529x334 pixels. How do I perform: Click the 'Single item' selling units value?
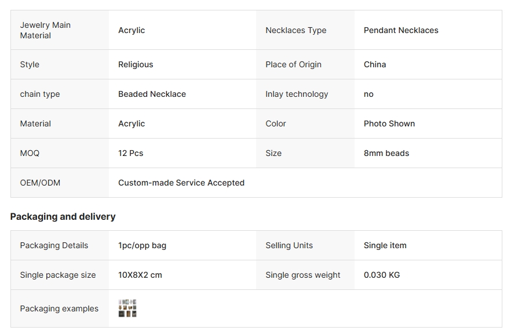(x=385, y=245)
